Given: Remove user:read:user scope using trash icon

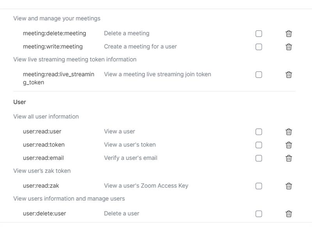Looking at the screenshot, I should 289,132.
